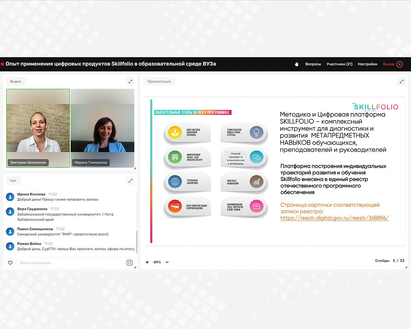The image size is (411, 329).
Task: Select Марина Тимошкина's video tile
Action: [102, 128]
